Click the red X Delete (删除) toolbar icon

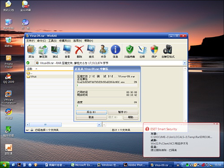point(79,51)
